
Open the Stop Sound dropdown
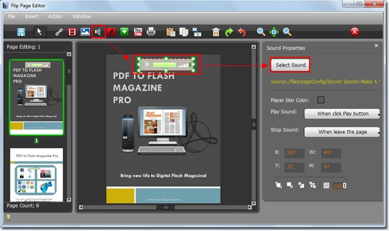coord(342,131)
